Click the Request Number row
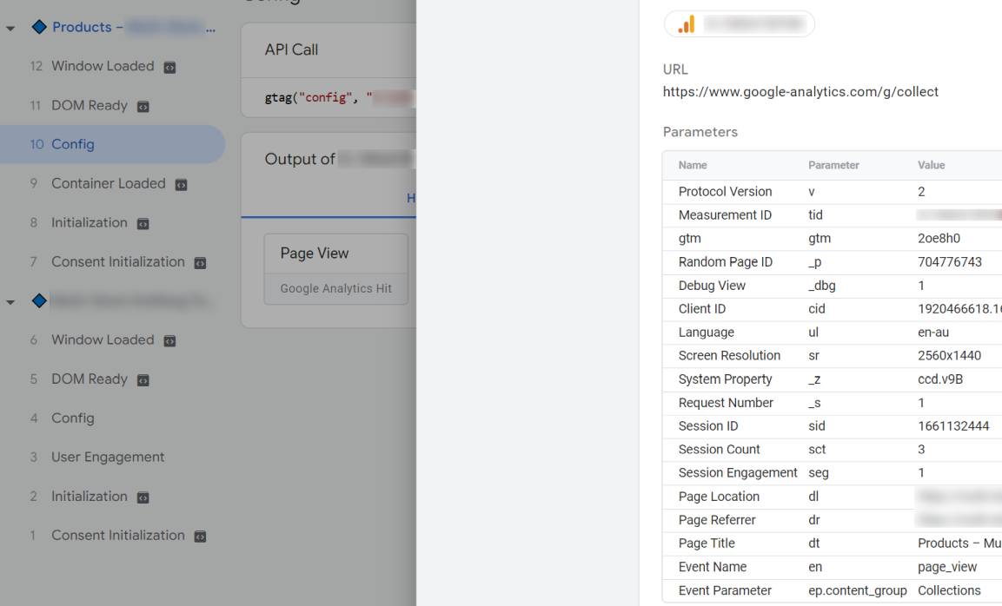 click(832, 404)
